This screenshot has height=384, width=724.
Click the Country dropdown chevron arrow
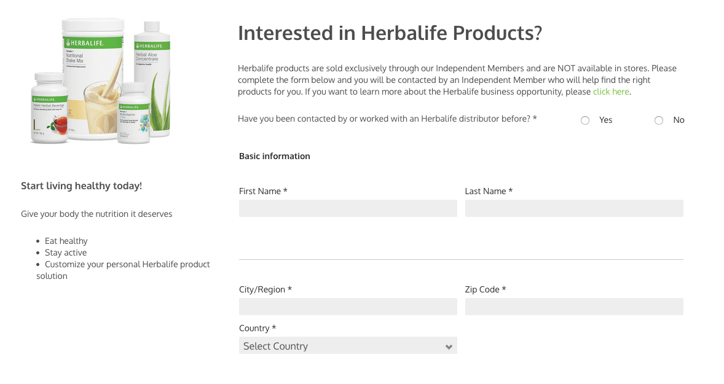[x=448, y=345]
